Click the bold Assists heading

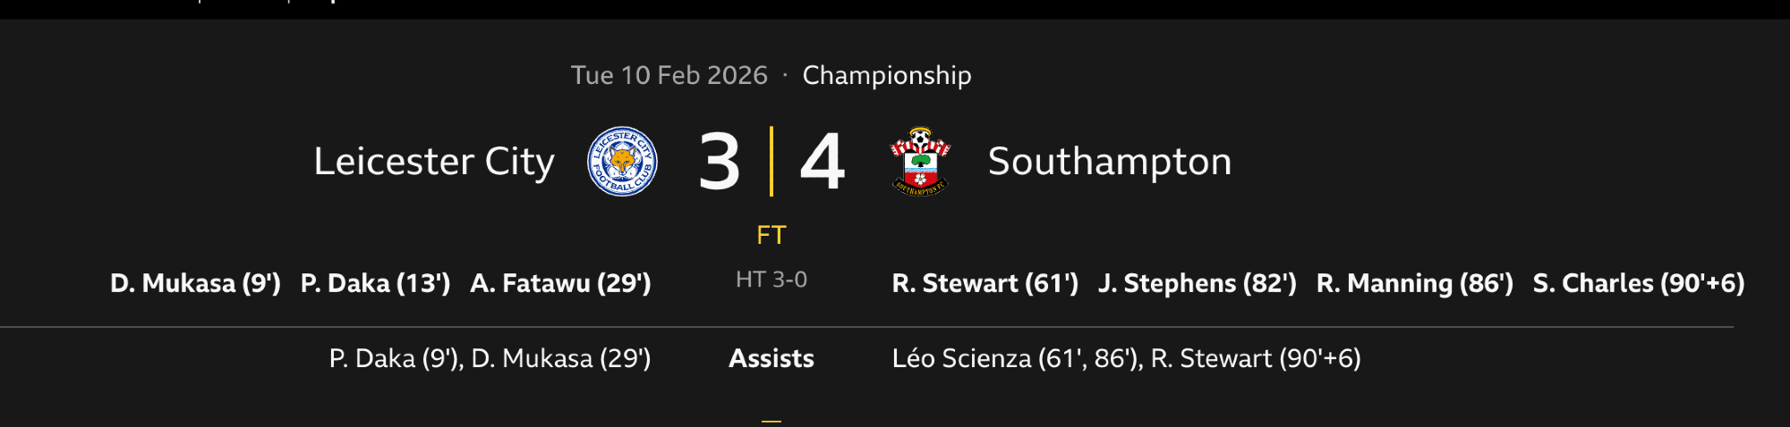click(x=771, y=358)
